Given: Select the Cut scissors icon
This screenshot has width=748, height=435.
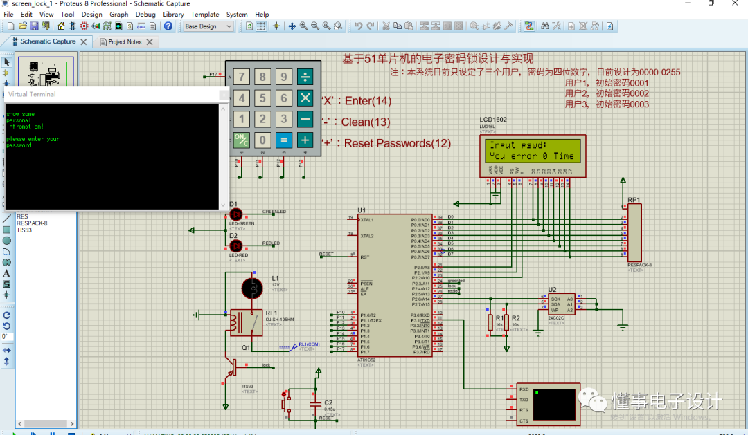Looking at the screenshot, I should click(x=386, y=26).
